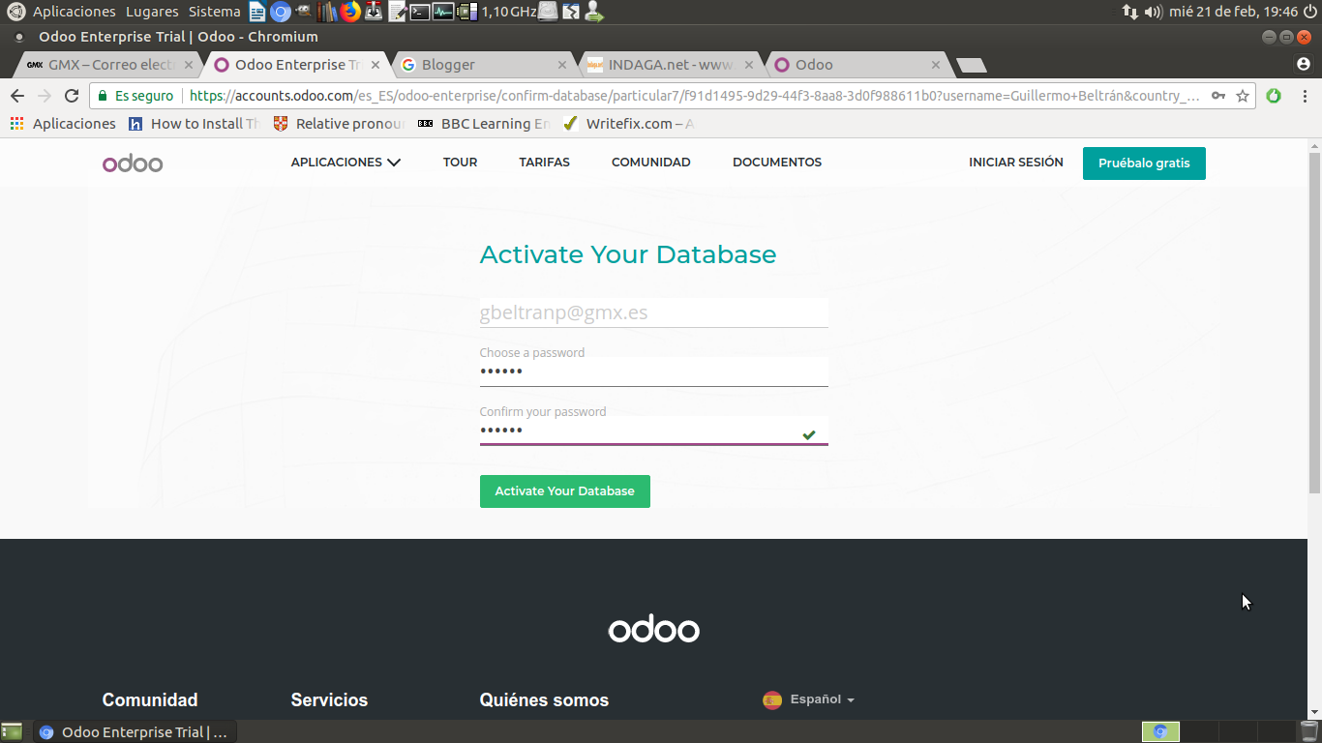Open the Chromium profile avatar icon

pyautogui.click(x=1304, y=64)
